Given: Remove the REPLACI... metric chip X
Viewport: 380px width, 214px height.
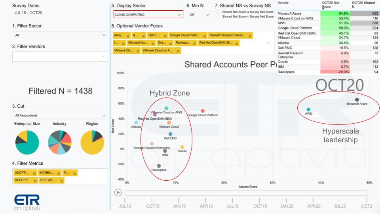Looking at the screenshot, I should [x=61, y=181].
